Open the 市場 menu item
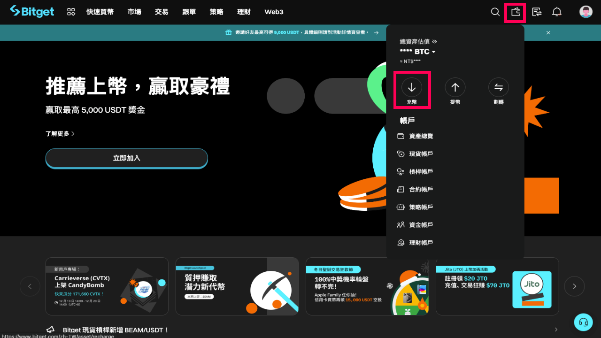Viewport: 601px width, 338px height. click(134, 12)
